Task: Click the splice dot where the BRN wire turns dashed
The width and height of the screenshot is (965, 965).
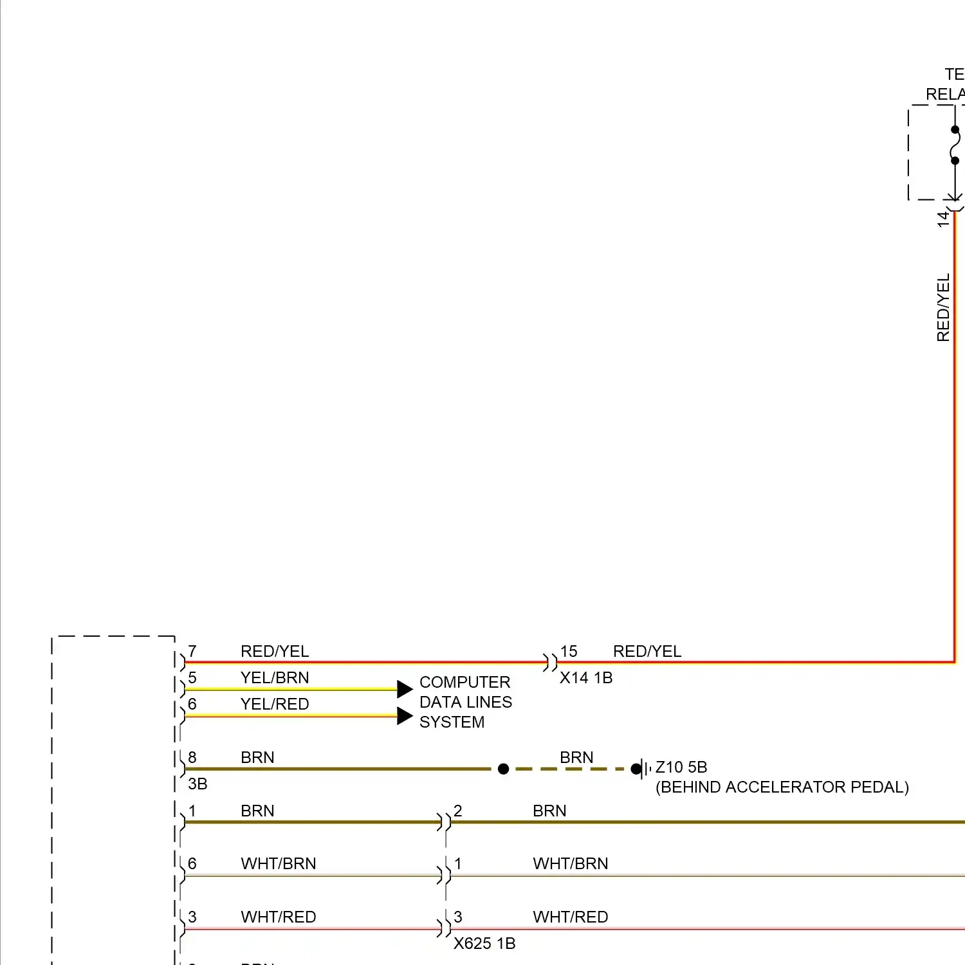Action: (504, 769)
